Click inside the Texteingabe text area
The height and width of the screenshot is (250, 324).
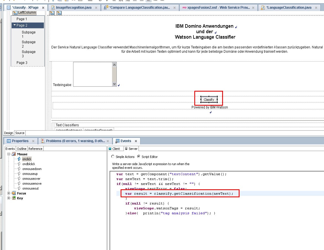pos(93,74)
